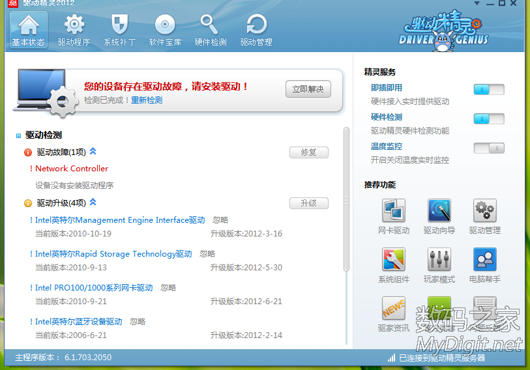
Task: Click the red fault warning icon
Action: (x=28, y=152)
